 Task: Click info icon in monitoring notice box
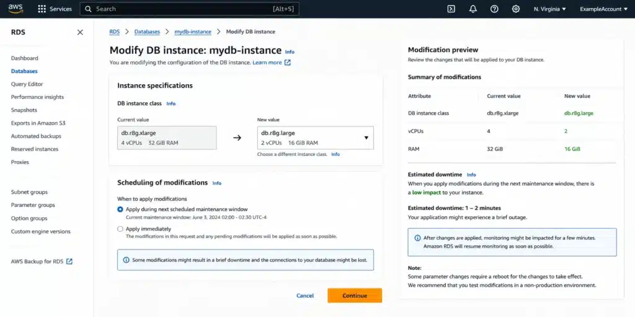417,238
